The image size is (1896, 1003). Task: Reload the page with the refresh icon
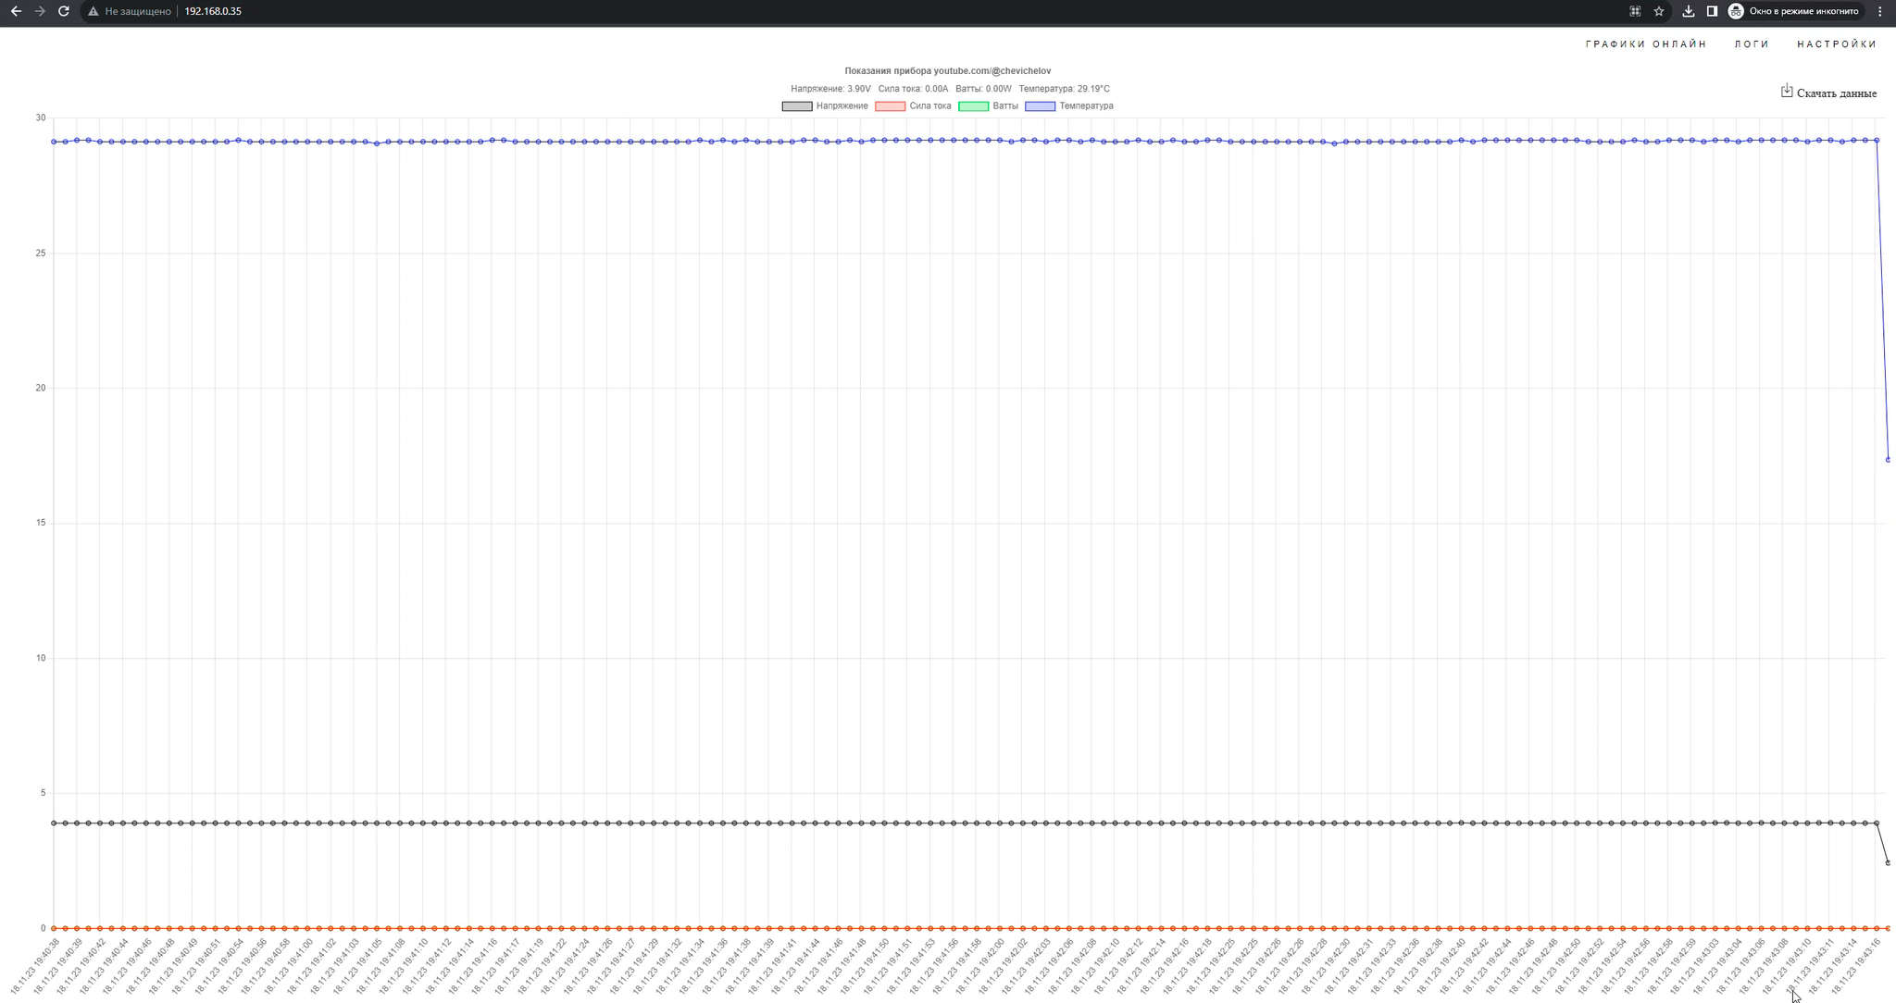point(63,11)
